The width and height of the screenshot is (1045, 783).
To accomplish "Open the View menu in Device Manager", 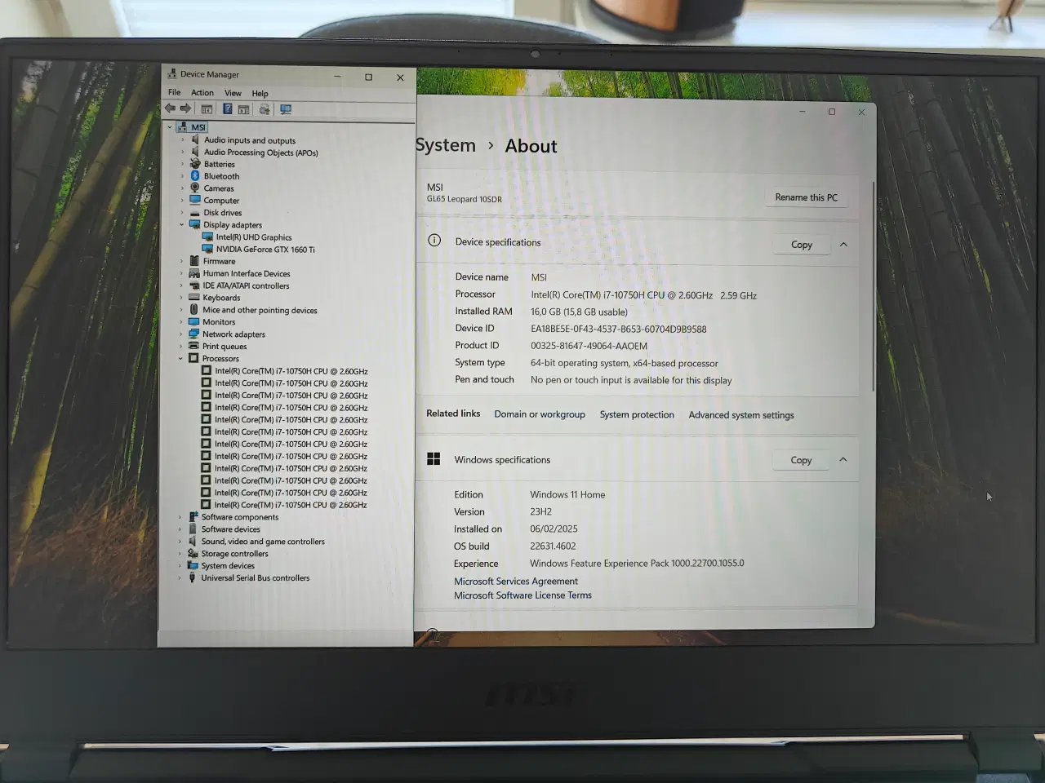I will 233,93.
